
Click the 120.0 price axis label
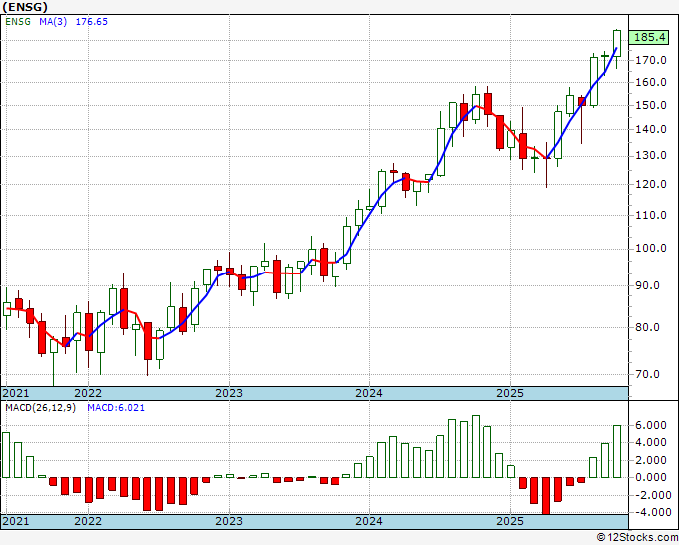pos(650,184)
